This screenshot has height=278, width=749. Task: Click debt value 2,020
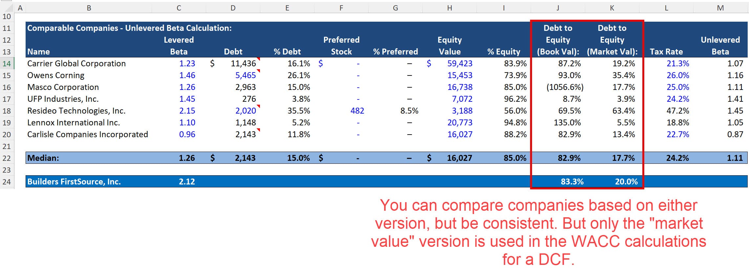246,111
